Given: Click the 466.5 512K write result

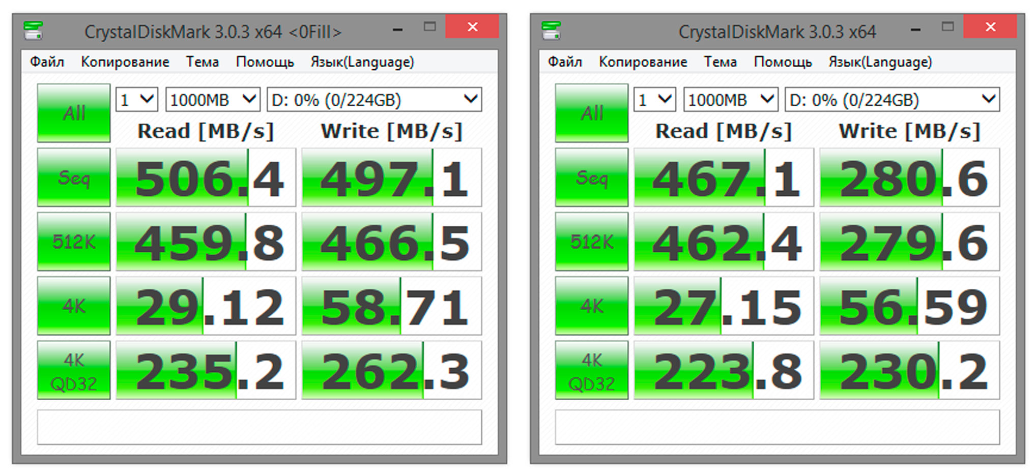Looking at the screenshot, I should [x=392, y=242].
